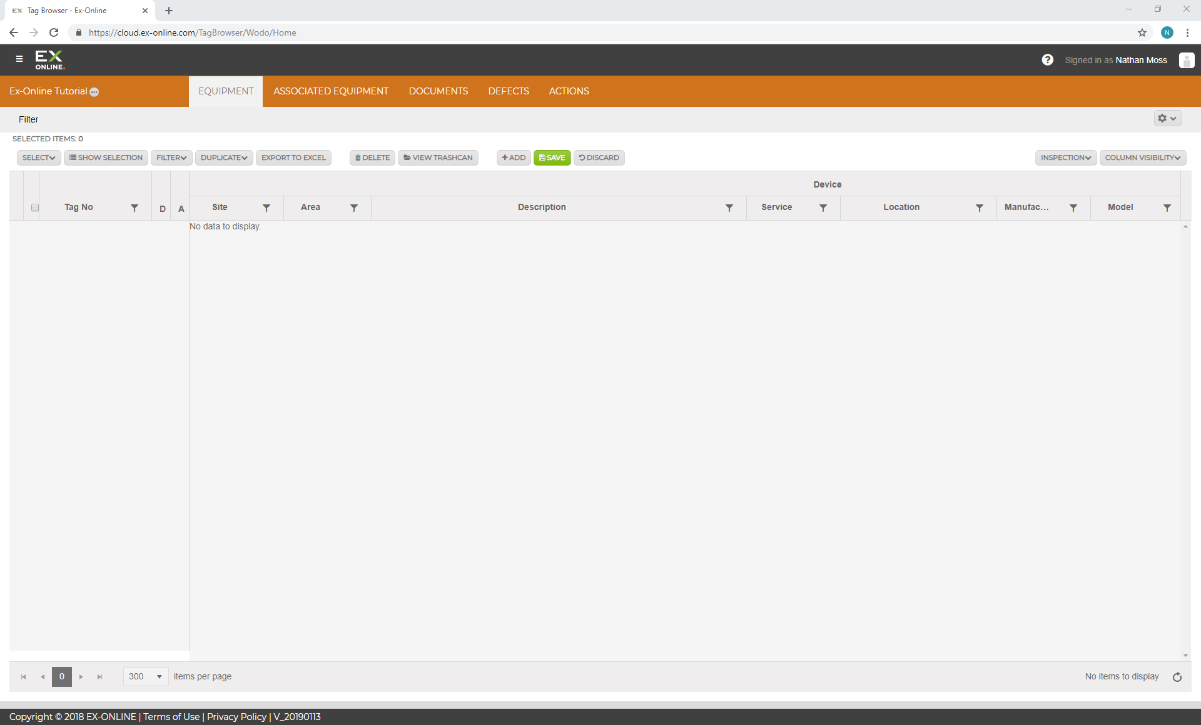1201x725 pixels.
Task: Switch to the Documents tab
Action: [x=438, y=91]
